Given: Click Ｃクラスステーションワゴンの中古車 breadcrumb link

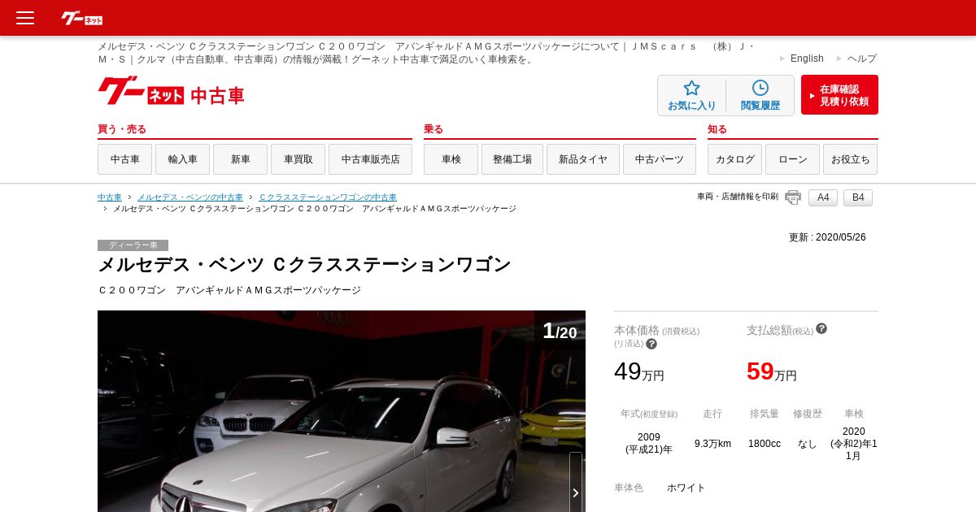Looking at the screenshot, I should [328, 197].
